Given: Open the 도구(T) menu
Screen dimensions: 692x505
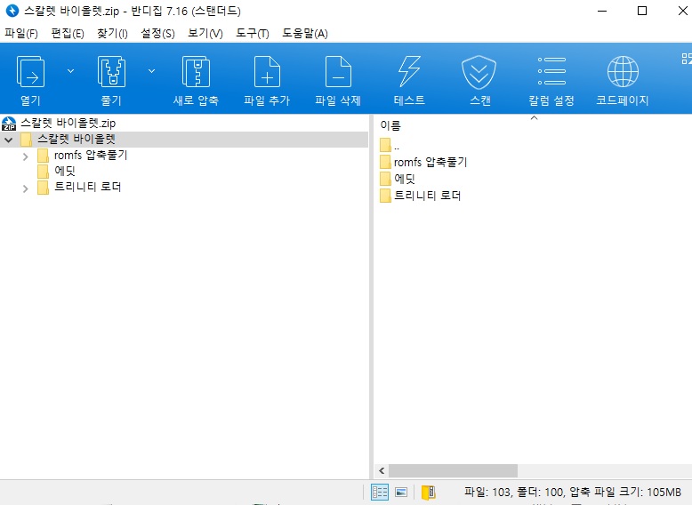Looking at the screenshot, I should 253,34.
